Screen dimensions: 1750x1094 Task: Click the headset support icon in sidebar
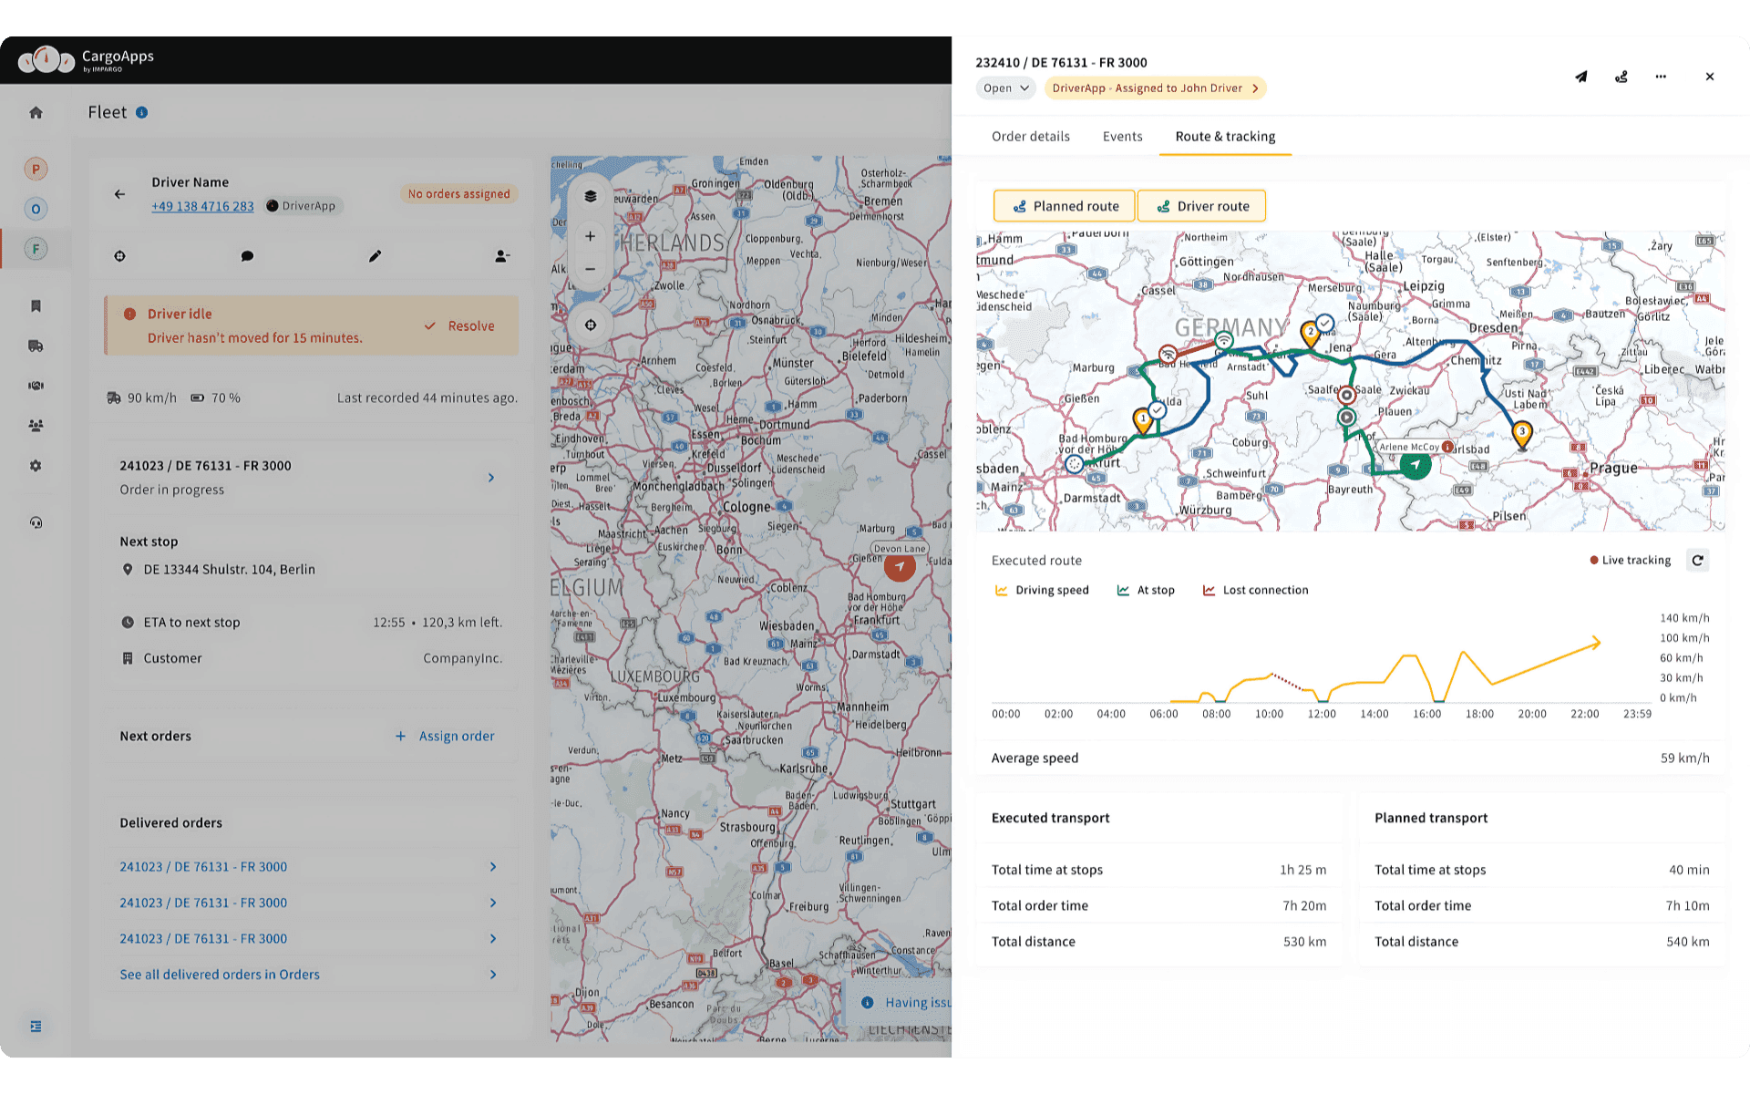(x=36, y=521)
